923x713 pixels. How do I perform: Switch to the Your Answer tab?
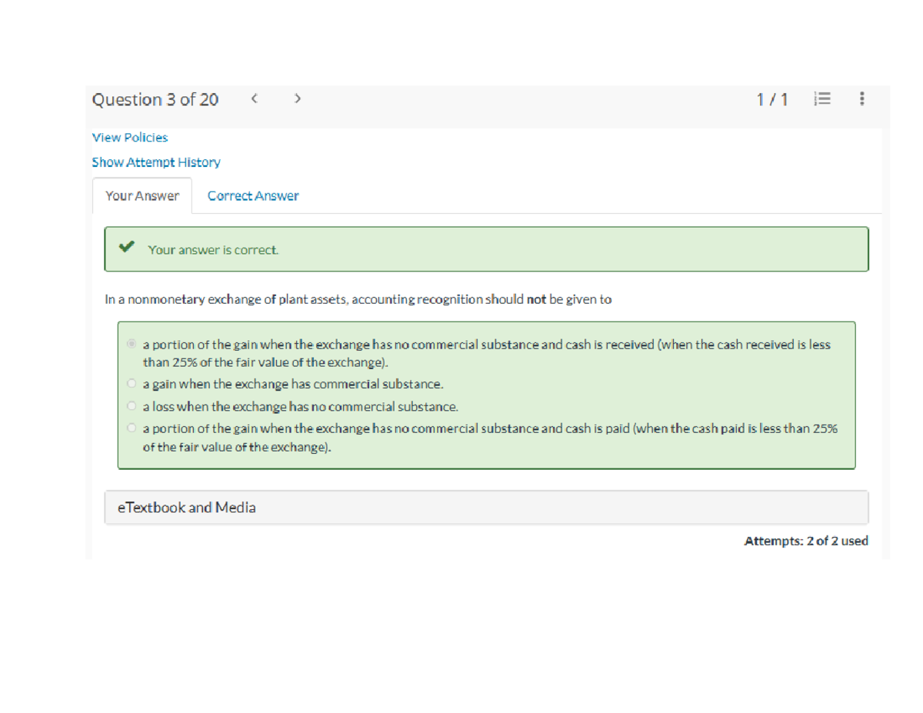pos(142,196)
